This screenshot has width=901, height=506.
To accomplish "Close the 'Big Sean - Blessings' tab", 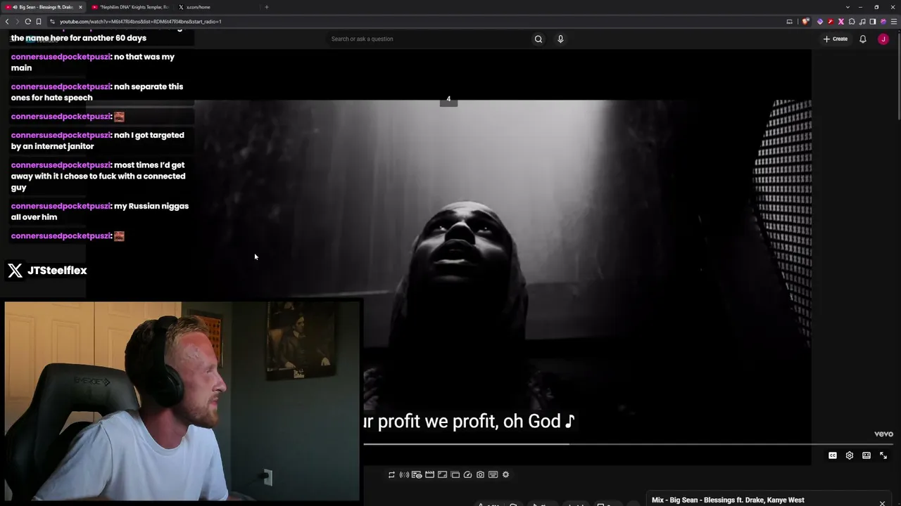I will (x=80, y=7).
